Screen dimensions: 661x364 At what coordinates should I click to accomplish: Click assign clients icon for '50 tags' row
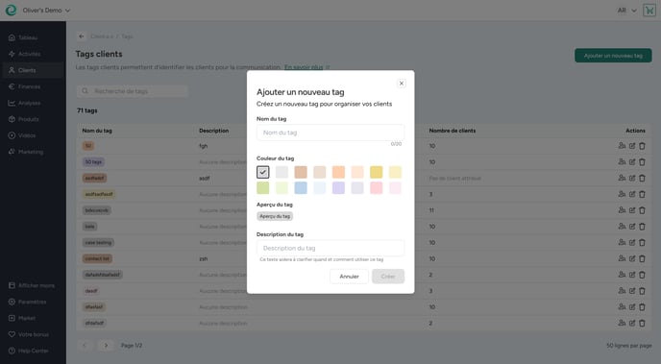[622, 161]
